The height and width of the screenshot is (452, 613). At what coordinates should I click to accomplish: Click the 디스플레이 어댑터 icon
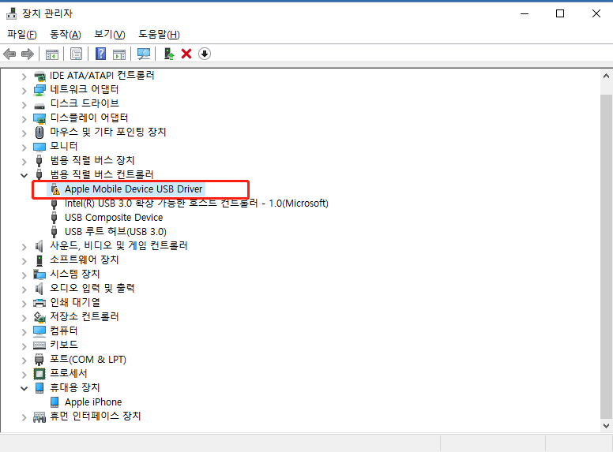click(39, 118)
